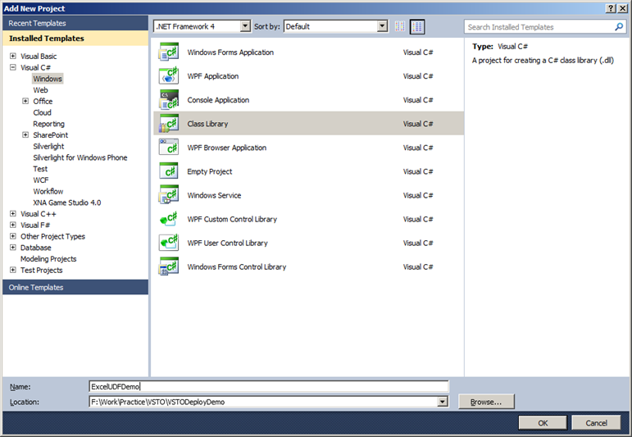Click the Empty Project template icon
Viewport: 632px width, 437px height.
[x=169, y=171]
